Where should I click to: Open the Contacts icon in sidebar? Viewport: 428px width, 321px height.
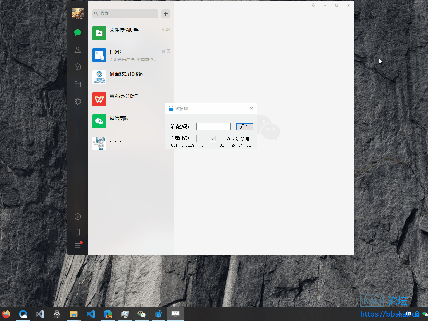click(x=77, y=50)
